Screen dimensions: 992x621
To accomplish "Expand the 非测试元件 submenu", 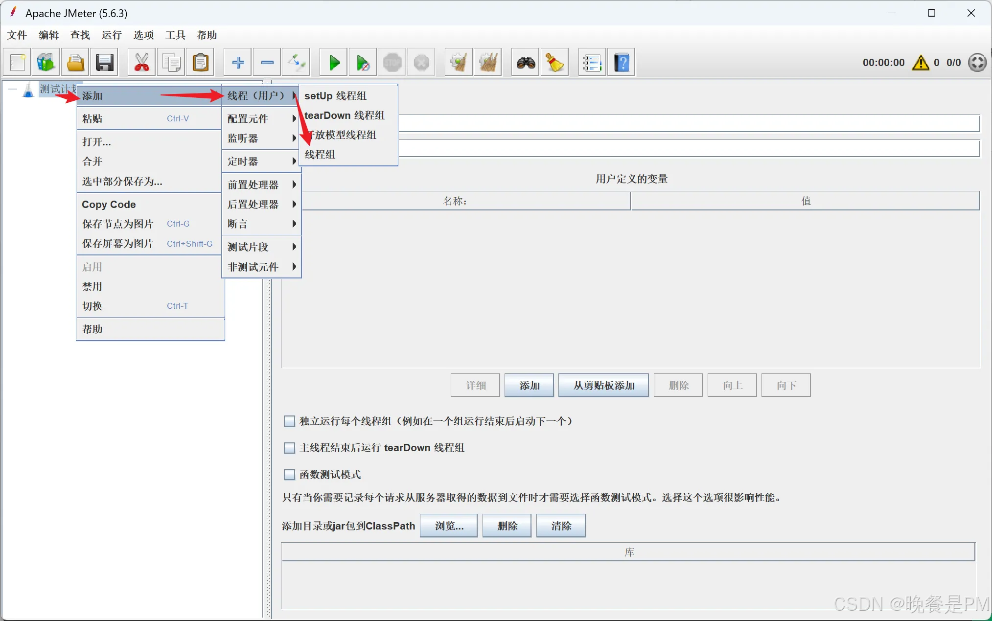I will [261, 267].
